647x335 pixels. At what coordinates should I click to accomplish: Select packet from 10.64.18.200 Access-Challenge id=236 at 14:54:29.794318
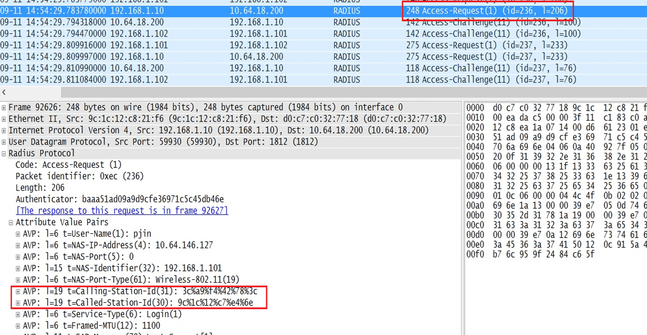point(323,22)
